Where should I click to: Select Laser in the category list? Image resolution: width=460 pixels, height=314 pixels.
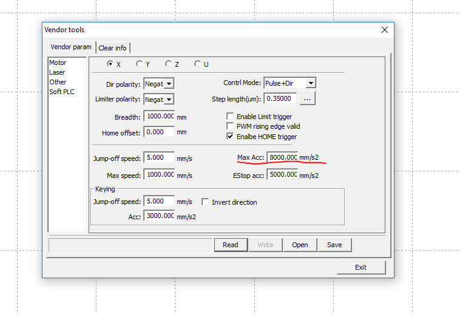click(x=57, y=72)
